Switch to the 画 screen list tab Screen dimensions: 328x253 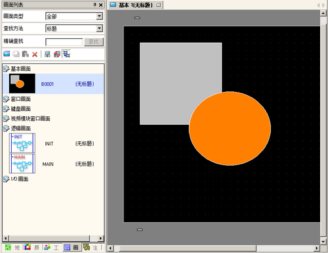[x=72, y=248]
